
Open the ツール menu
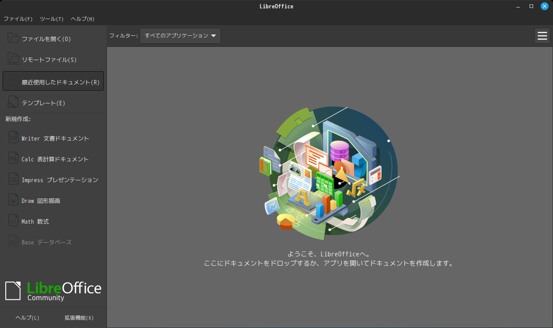(x=52, y=19)
